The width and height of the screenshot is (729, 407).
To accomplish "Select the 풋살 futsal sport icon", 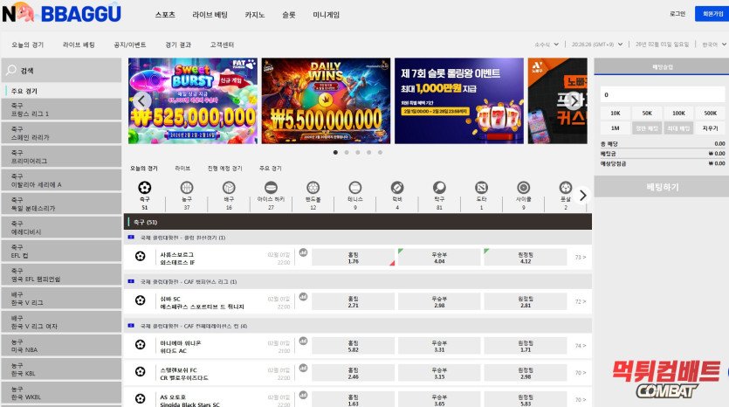I will pos(566,188).
